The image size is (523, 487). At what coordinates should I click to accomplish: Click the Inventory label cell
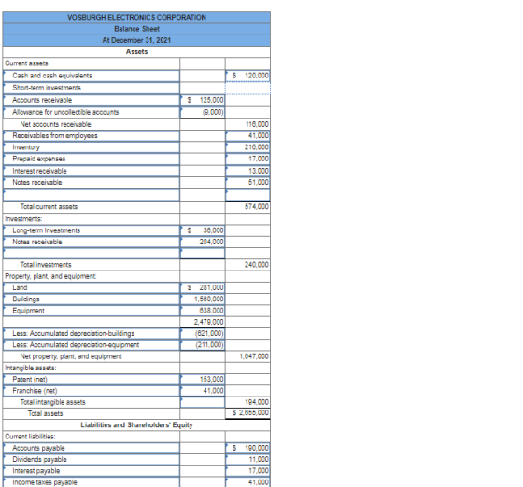pos(92,147)
